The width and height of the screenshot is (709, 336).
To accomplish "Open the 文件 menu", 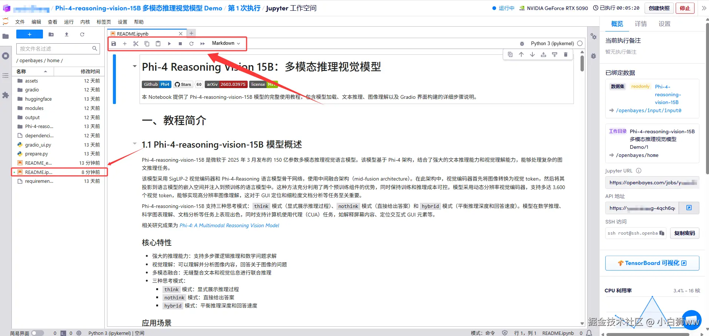I will (x=20, y=22).
